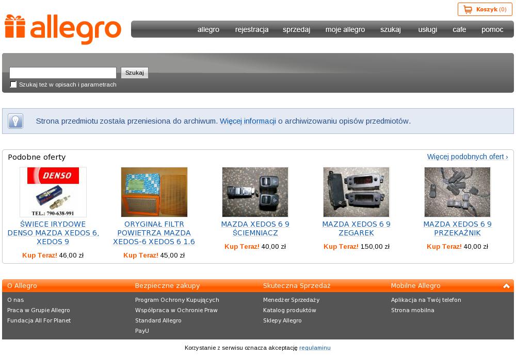Open Menedżer Sprzedaży footer link
The height and width of the screenshot is (358, 516).
click(291, 300)
